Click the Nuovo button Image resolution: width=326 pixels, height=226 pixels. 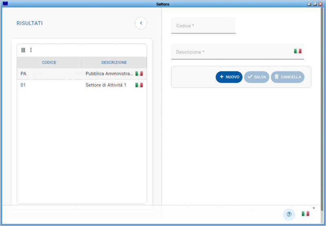point(229,77)
